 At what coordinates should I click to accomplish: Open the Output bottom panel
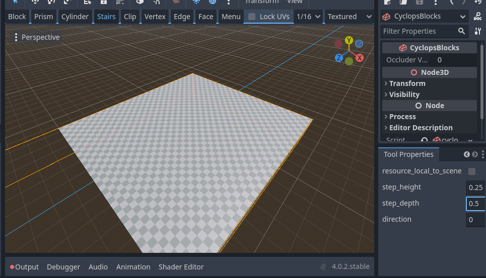click(24, 267)
